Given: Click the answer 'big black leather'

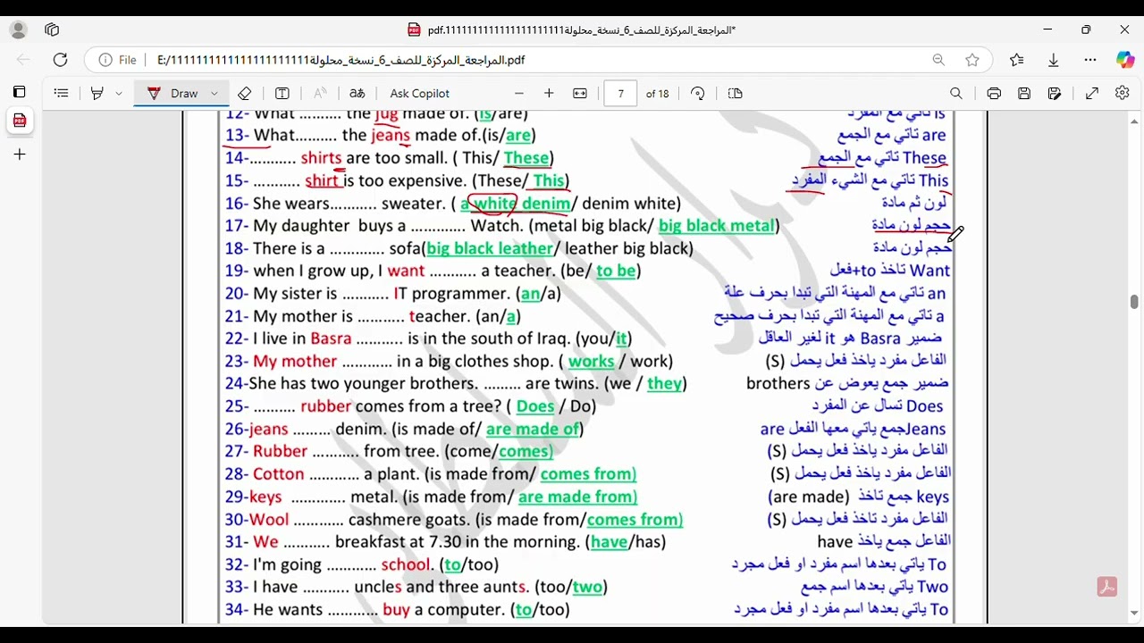Looking at the screenshot, I should click(x=490, y=248).
